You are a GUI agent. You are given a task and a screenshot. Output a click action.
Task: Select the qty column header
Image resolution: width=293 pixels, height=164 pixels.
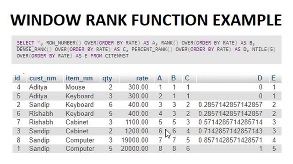pyautogui.click(x=107, y=79)
